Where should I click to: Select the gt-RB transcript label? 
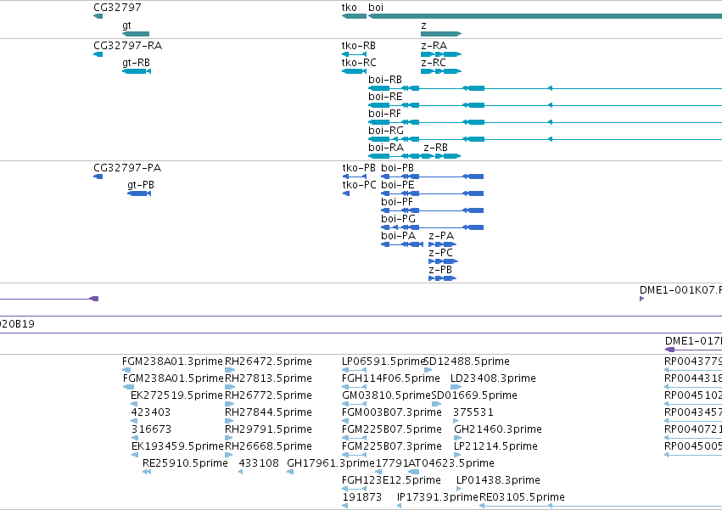tap(137, 63)
